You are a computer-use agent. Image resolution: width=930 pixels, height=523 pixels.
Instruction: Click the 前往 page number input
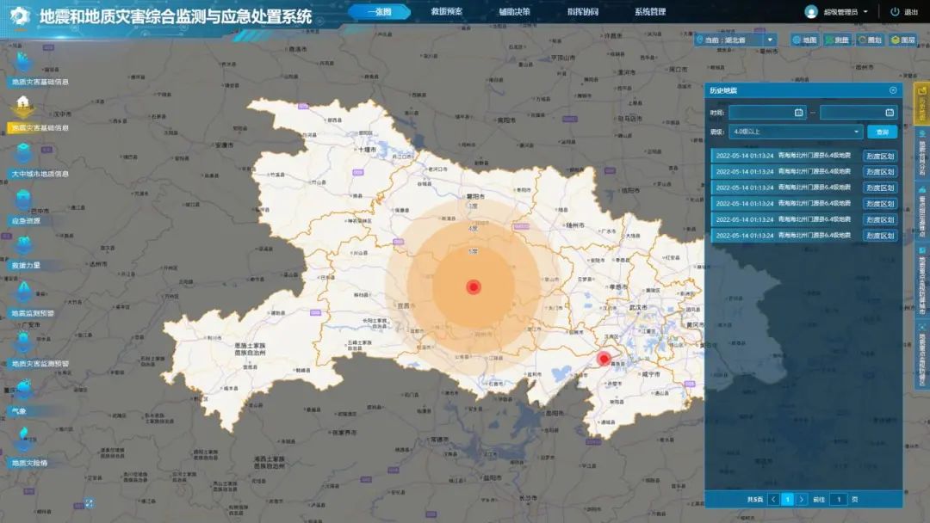coord(839,499)
